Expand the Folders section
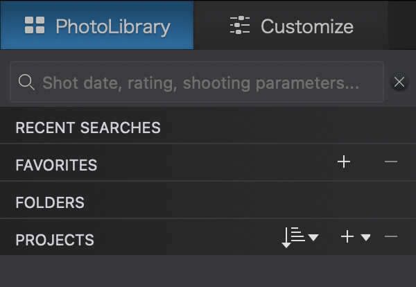Viewport: 416px width, 287px height. [x=50, y=202]
